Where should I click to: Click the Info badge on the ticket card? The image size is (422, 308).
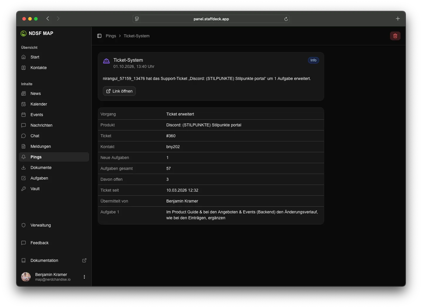point(313,60)
